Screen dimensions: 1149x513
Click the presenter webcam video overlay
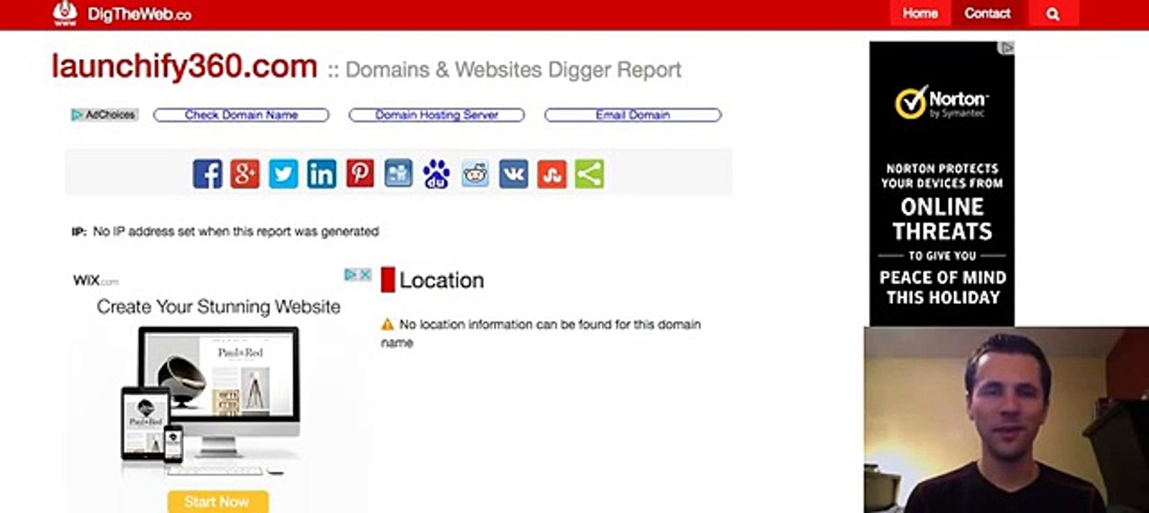coord(1006,420)
